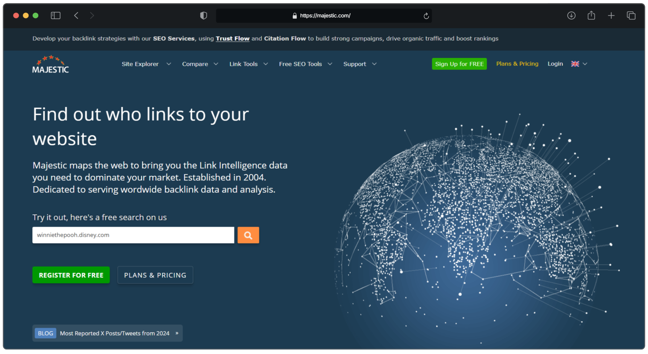This screenshot has width=648, height=354.
Task: Reload the page with the refresh icon
Action: (x=426, y=16)
